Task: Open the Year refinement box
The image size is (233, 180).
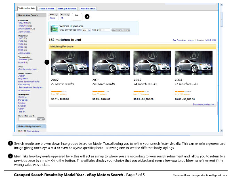Action: 77,17
